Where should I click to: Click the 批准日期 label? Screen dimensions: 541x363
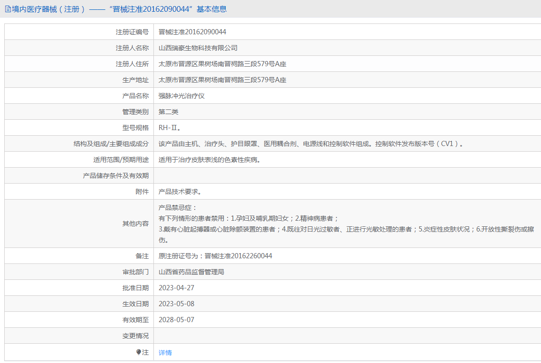pyautogui.click(x=136, y=288)
